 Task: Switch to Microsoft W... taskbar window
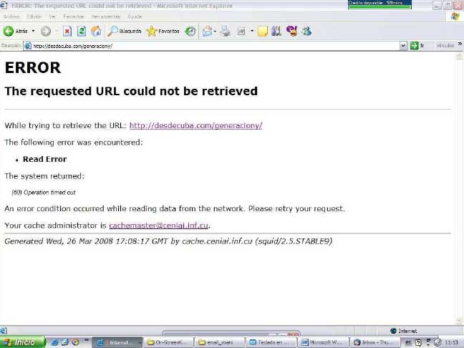pos(323,342)
